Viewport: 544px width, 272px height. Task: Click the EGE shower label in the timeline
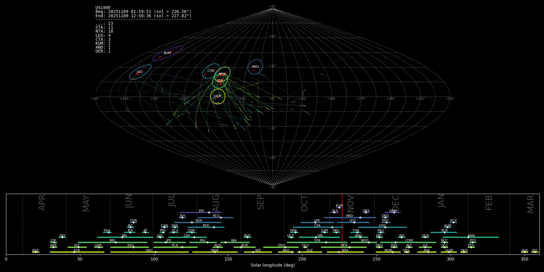point(310,251)
